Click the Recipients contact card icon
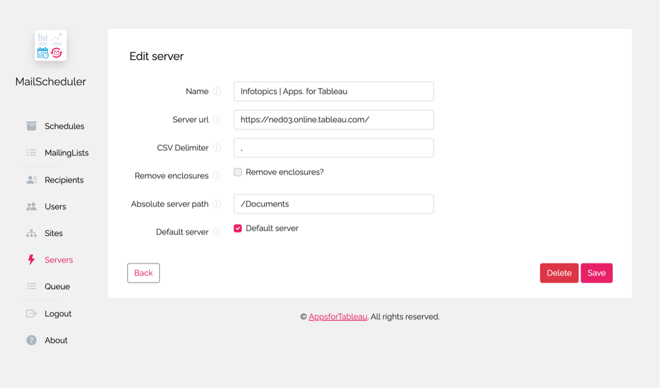 click(x=32, y=180)
